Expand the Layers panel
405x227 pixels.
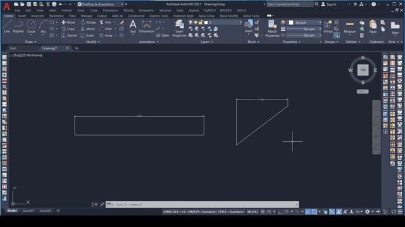click(x=207, y=42)
